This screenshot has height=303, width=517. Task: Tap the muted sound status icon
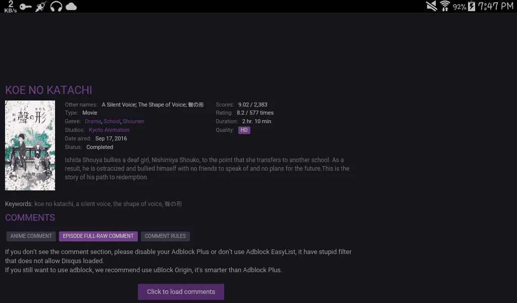click(431, 6)
